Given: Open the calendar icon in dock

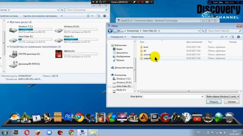Looking at the screenshot, I should (x=36, y=117).
